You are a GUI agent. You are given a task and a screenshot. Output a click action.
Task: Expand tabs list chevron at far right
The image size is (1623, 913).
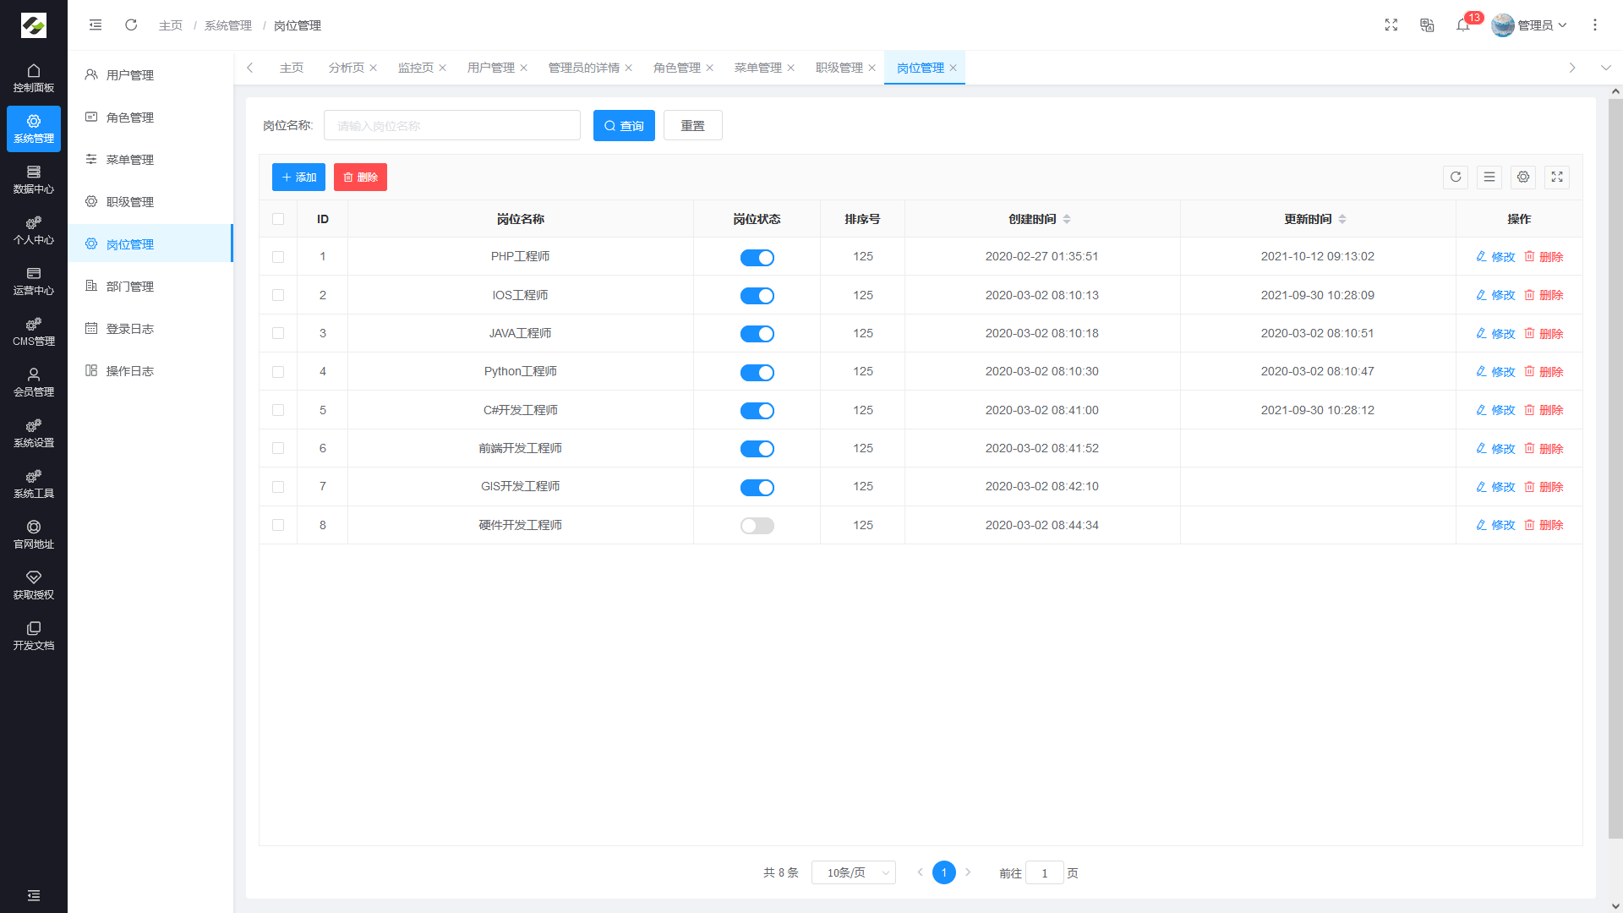(x=1605, y=68)
